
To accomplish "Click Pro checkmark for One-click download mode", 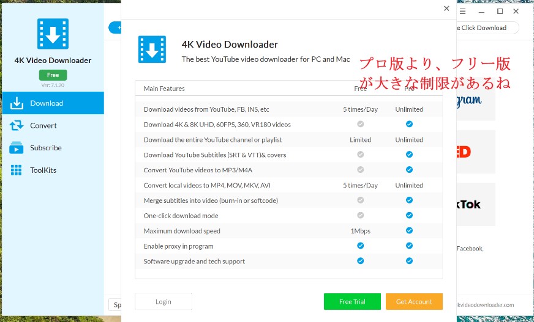I will (409, 215).
